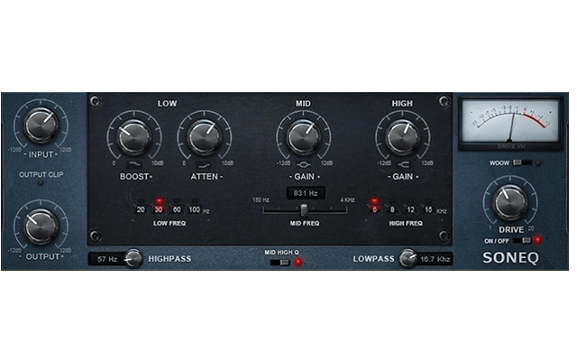Click the OUTPUT CLIP indicator LED

coord(41,183)
